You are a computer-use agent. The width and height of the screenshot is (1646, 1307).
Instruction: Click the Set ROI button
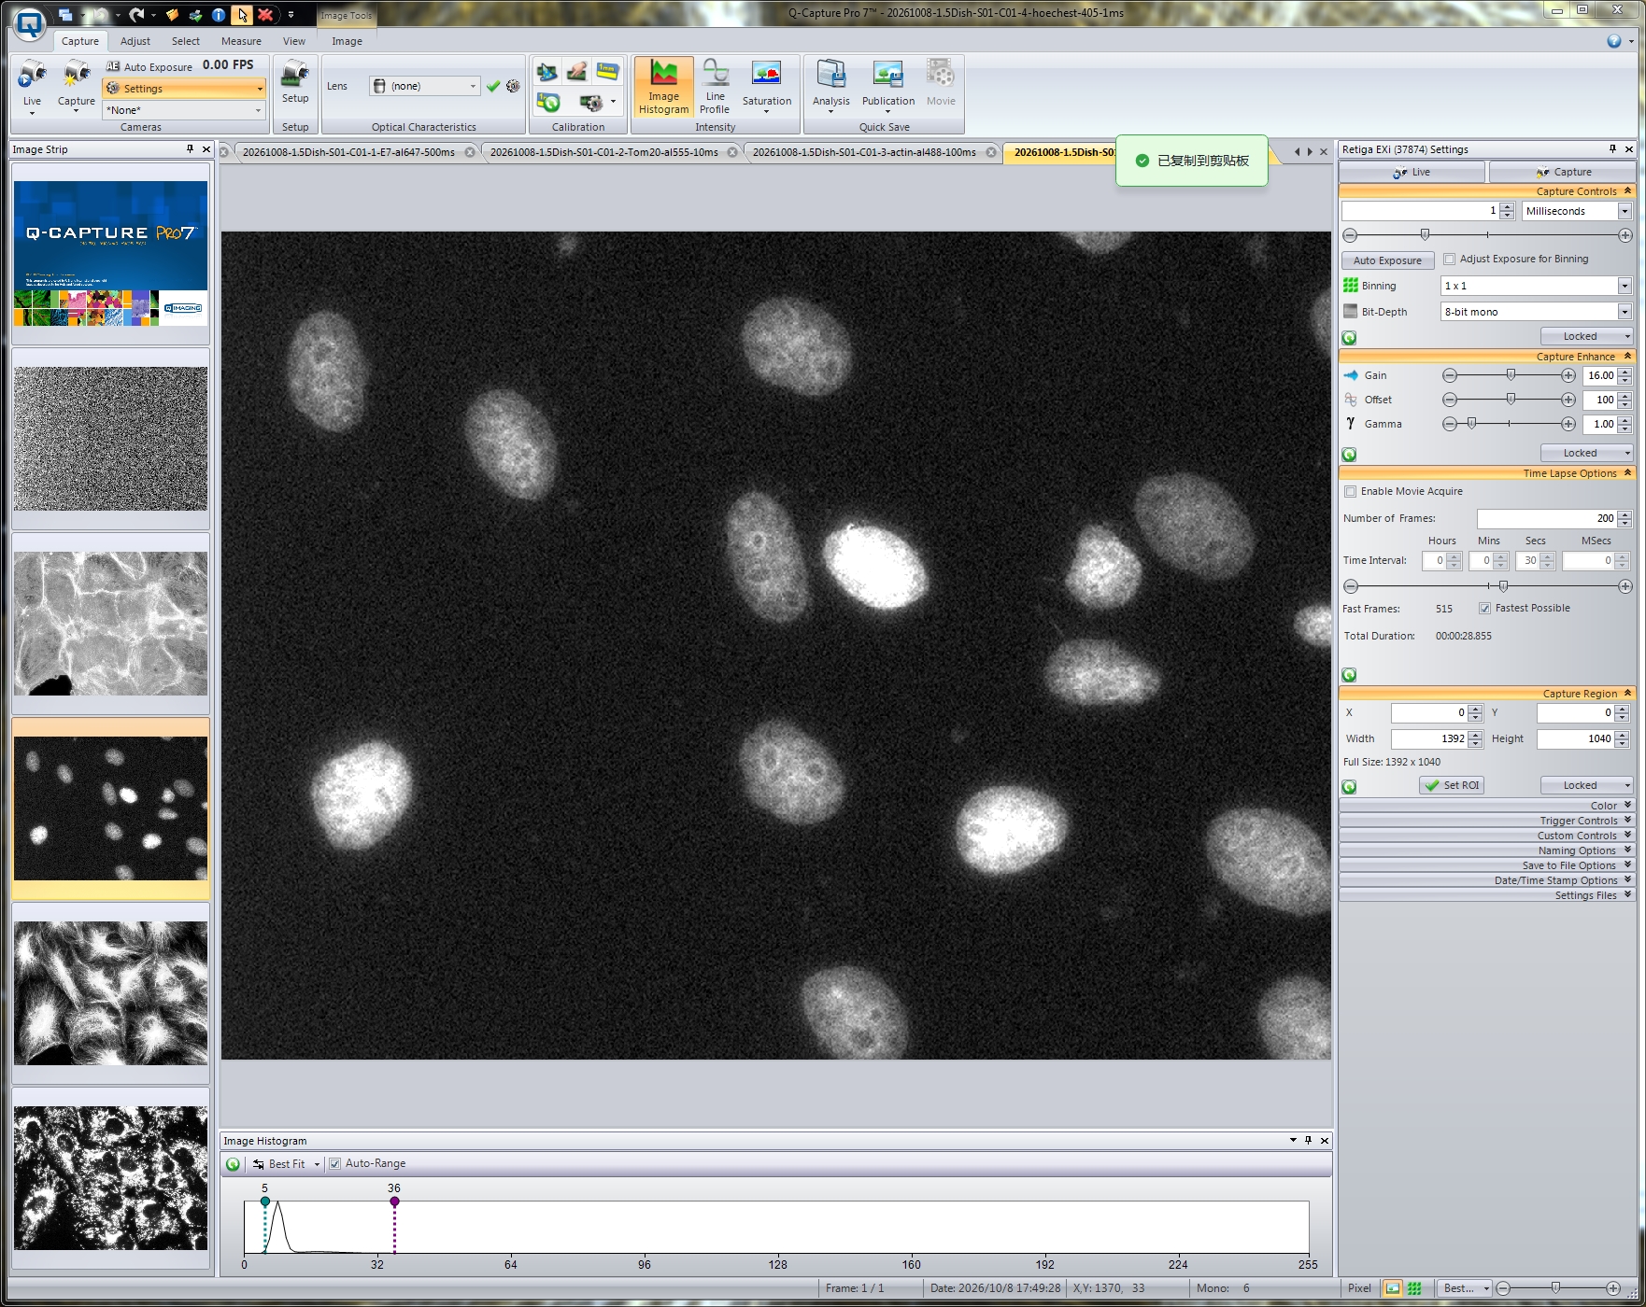(1452, 786)
